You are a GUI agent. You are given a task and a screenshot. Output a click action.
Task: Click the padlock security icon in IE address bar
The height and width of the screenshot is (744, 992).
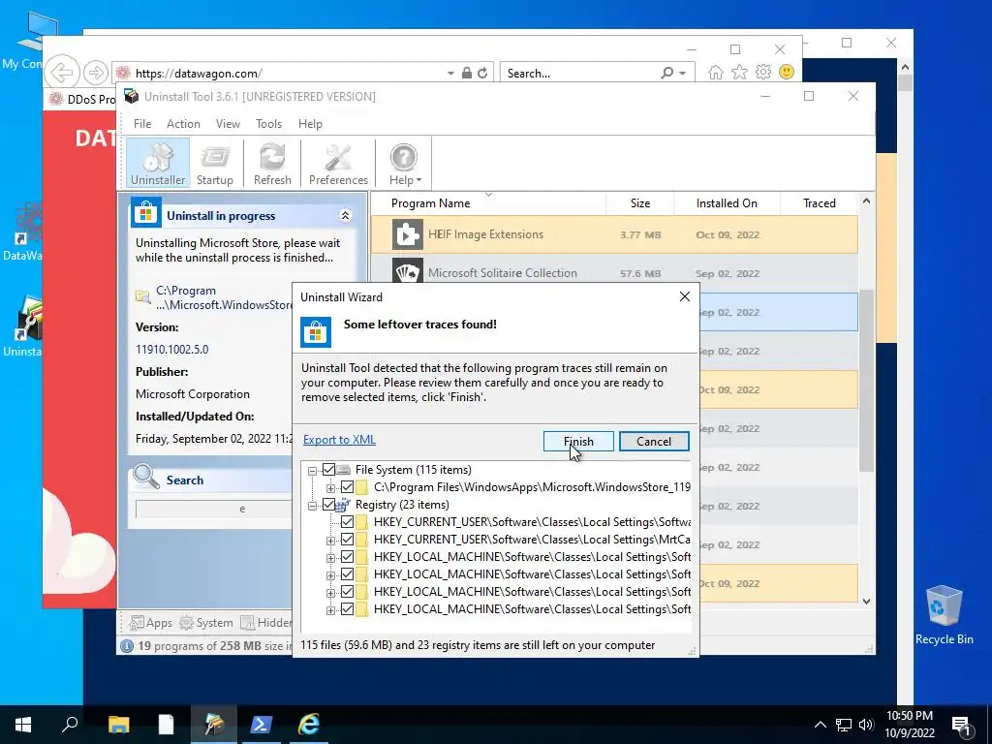[x=466, y=73]
